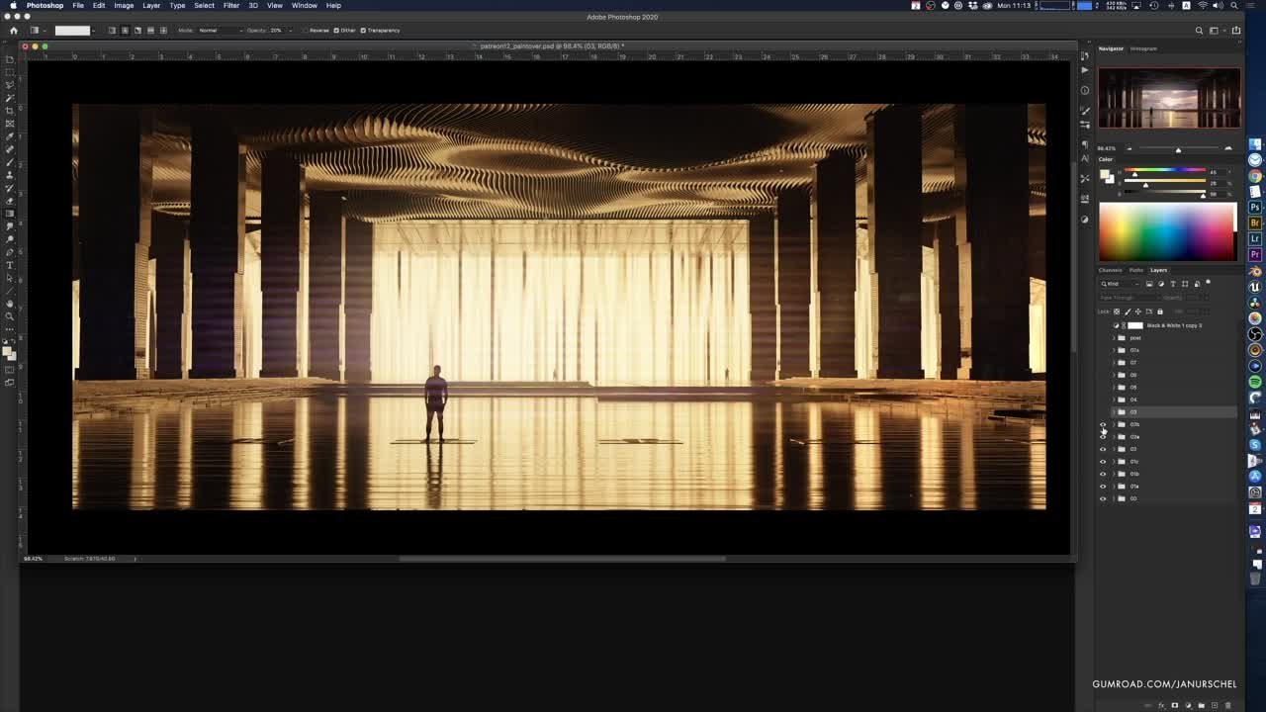The height and width of the screenshot is (712, 1266).
Task: Open Lightroom from the Dock
Action: 1255,238
